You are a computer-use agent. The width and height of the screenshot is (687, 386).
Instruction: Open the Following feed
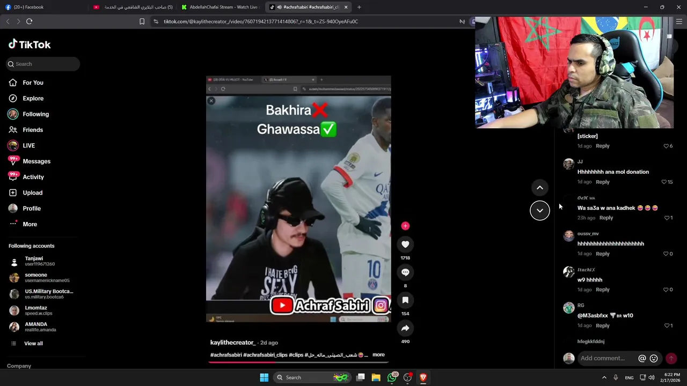(x=35, y=114)
